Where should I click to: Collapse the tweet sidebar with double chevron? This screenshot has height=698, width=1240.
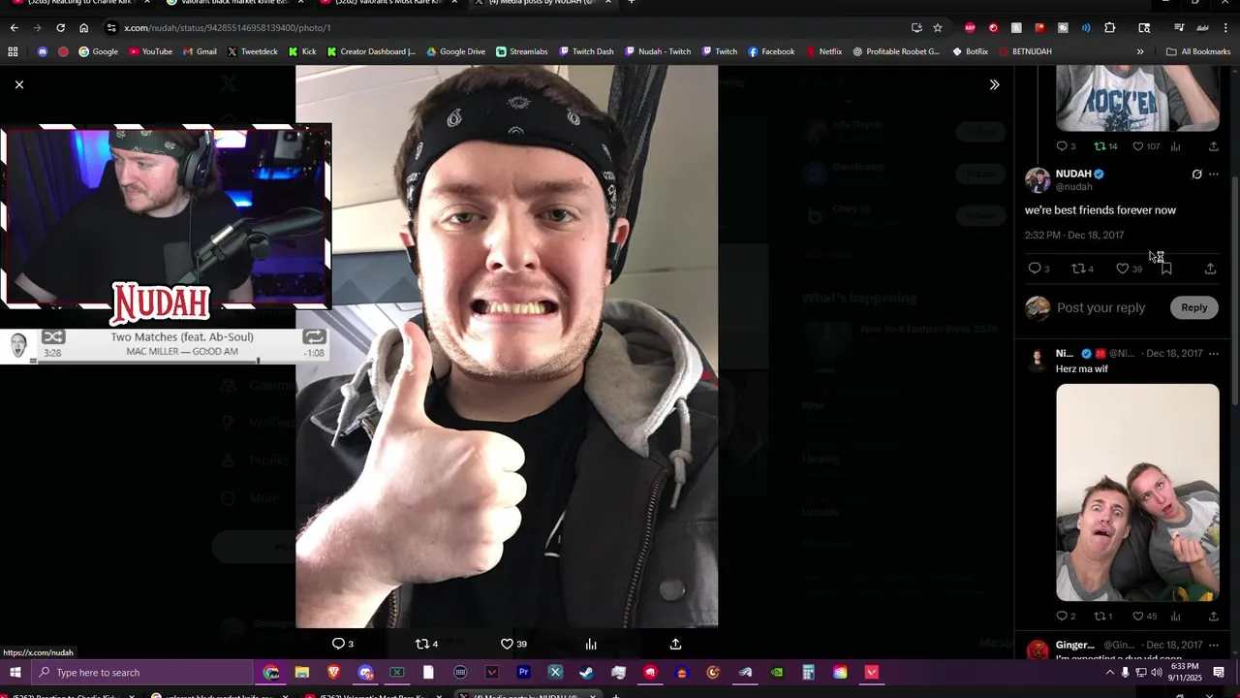click(994, 84)
